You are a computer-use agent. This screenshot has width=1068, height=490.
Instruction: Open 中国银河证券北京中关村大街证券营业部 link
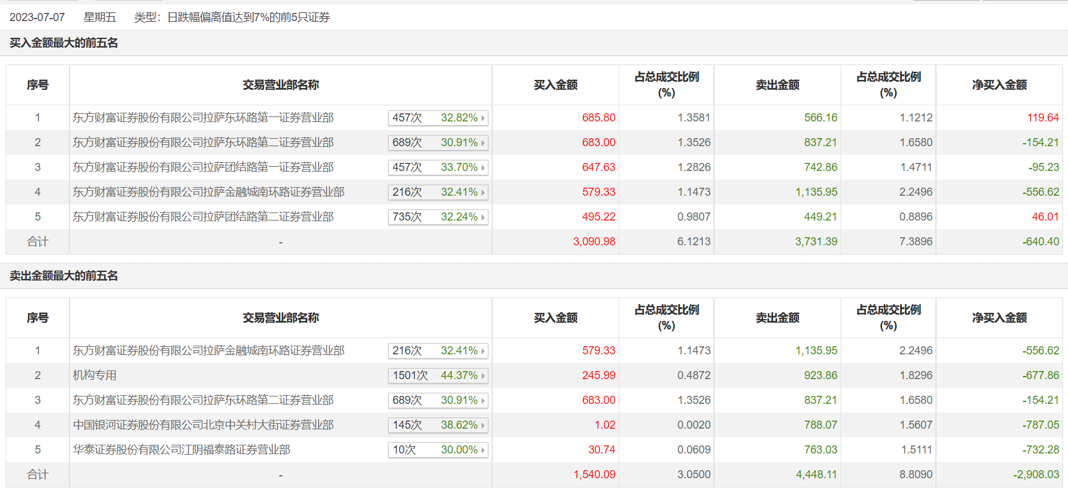point(203,425)
